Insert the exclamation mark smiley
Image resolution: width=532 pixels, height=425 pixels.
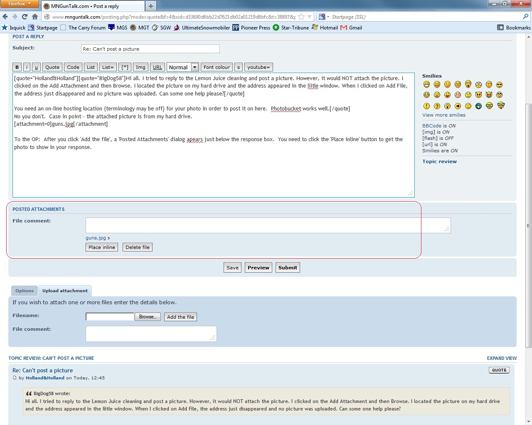tap(426, 106)
